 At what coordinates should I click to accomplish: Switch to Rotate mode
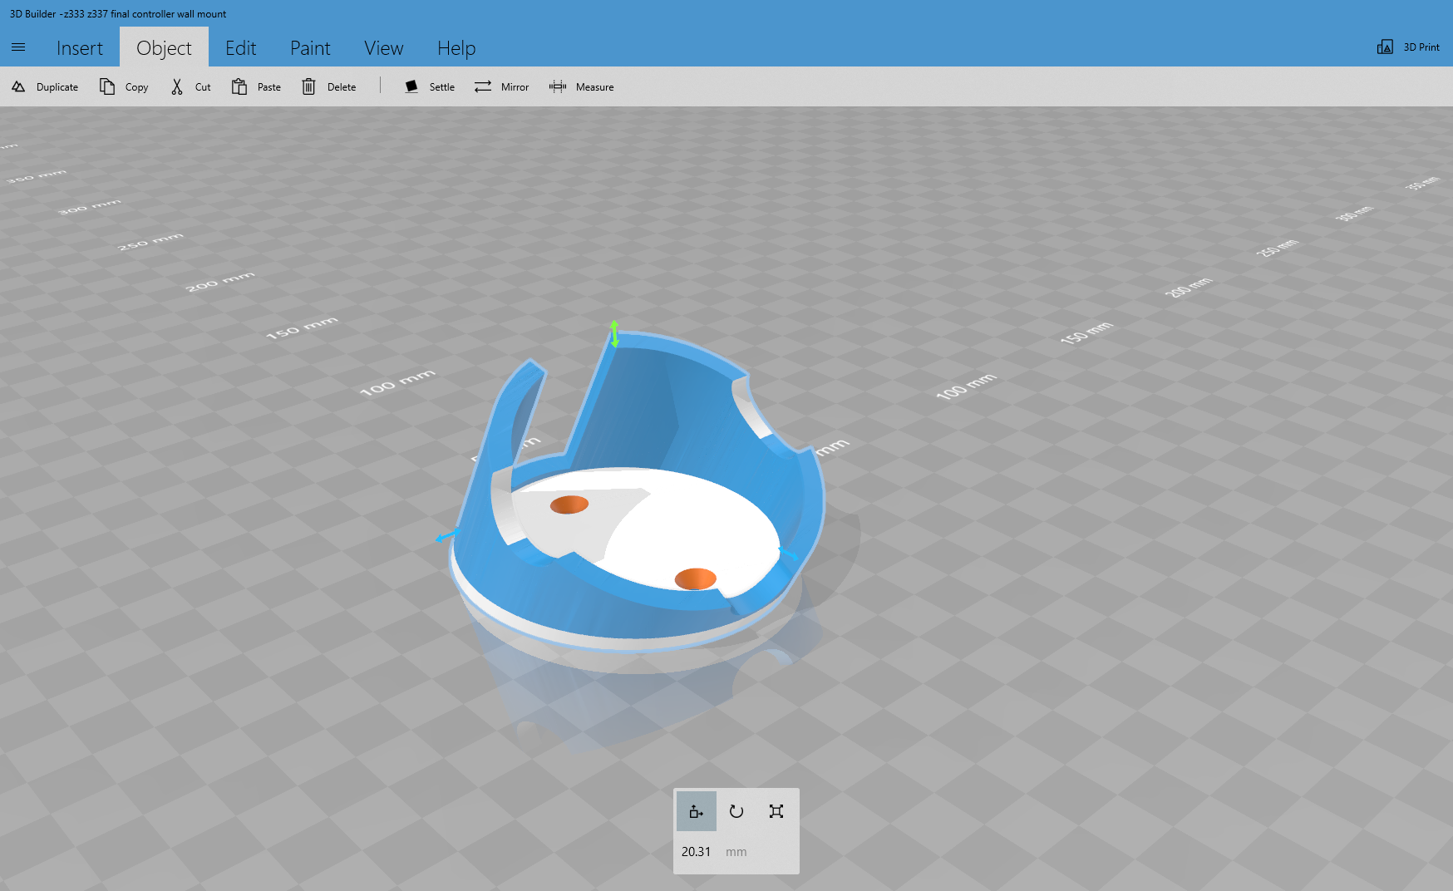[x=736, y=811]
